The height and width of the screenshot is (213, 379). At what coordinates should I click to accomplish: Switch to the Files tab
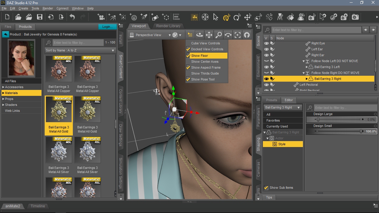tap(8, 27)
